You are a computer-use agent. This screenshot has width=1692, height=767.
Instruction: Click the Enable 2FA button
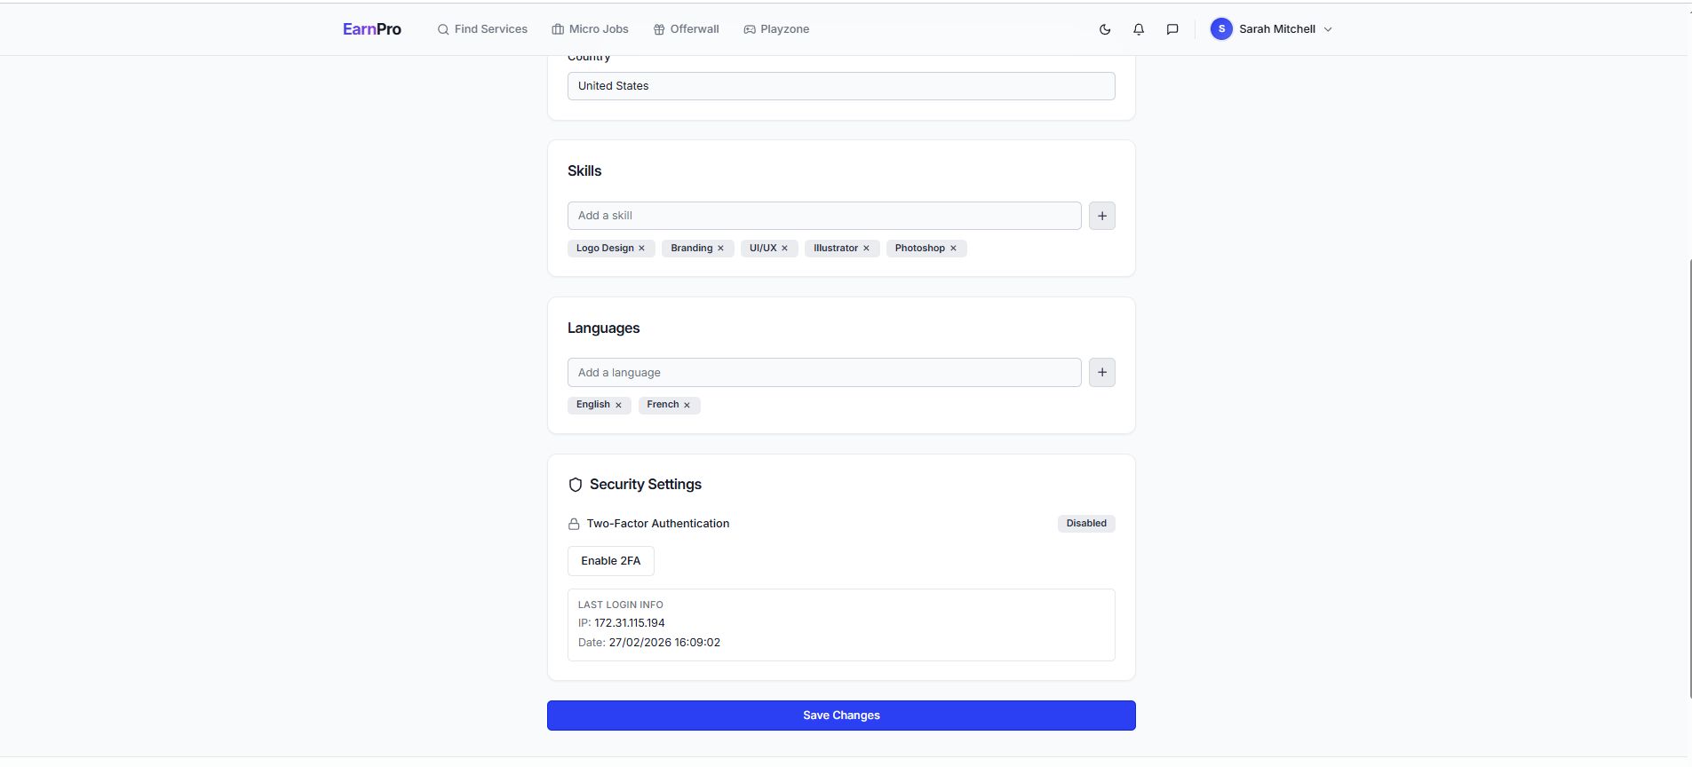[610, 561]
